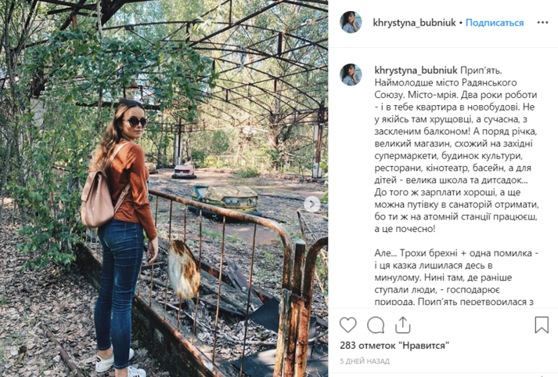Image resolution: width=558 pixels, height=377 pixels.
Task: Click the woman in the orange sweater
Action: click(120, 235)
